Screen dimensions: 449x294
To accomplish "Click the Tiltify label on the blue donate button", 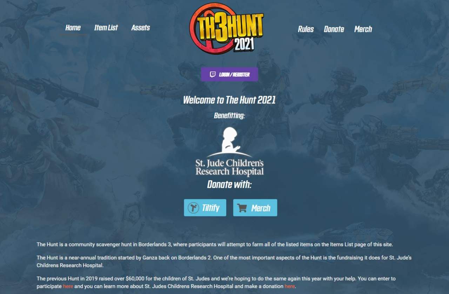I will [211, 208].
